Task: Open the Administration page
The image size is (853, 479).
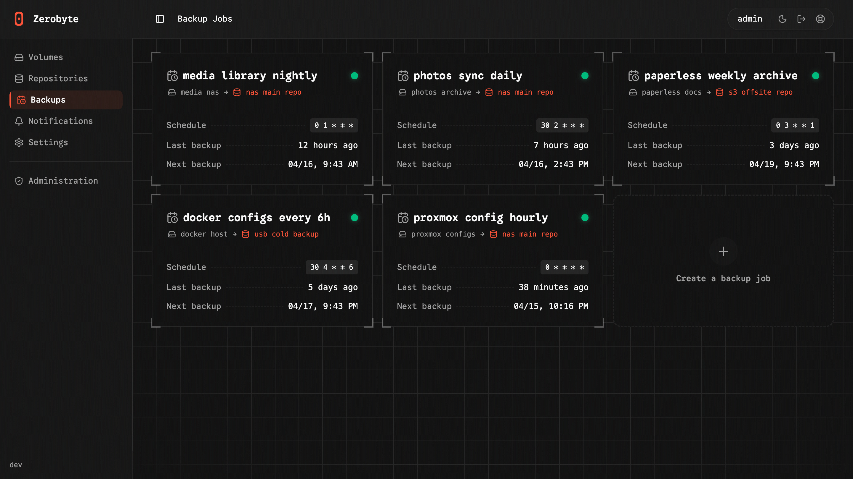Action: 66,181
